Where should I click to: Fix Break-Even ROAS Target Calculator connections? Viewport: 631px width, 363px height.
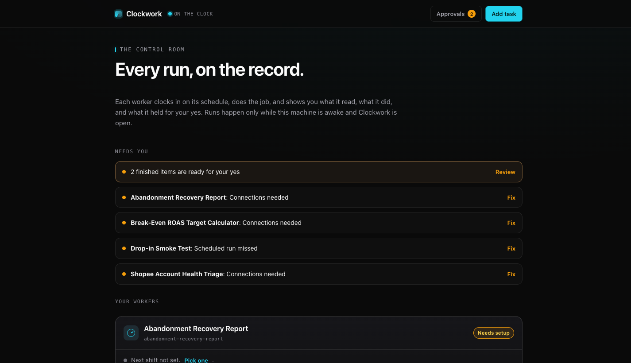(511, 223)
